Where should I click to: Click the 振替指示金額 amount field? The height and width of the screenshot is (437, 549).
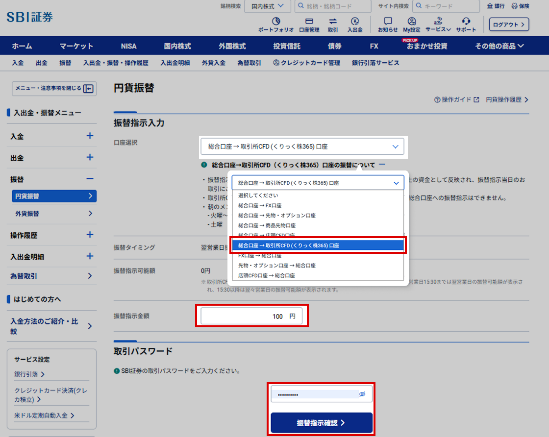tap(251, 316)
